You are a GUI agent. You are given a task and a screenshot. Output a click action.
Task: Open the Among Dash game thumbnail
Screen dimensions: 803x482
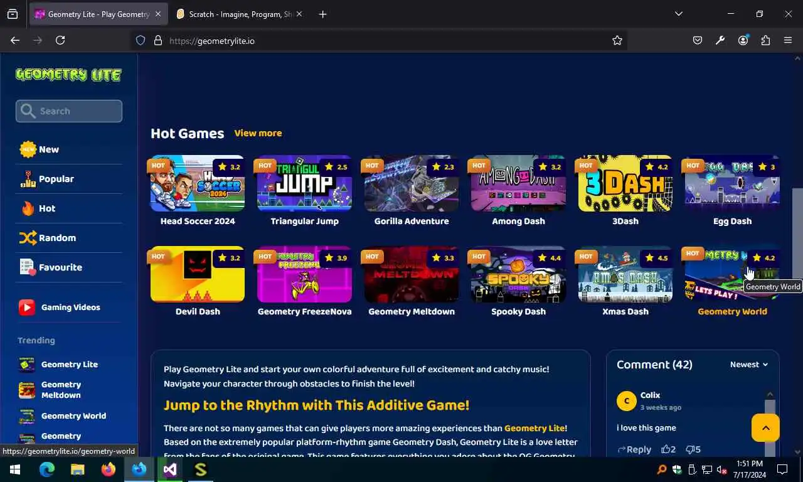coord(518,183)
